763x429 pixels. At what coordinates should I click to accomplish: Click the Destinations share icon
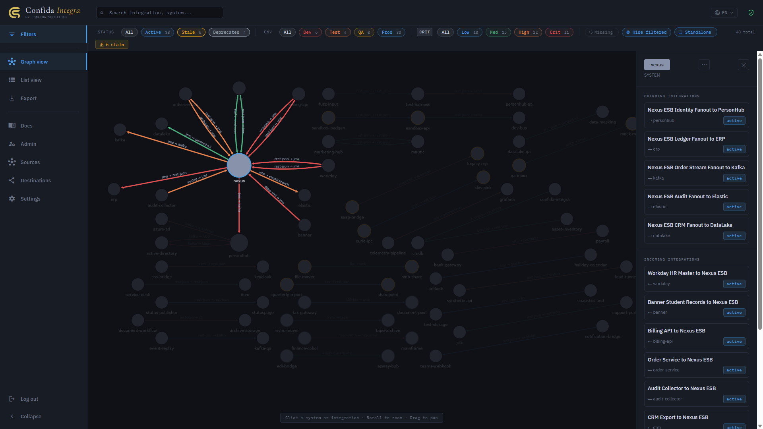coord(12,180)
